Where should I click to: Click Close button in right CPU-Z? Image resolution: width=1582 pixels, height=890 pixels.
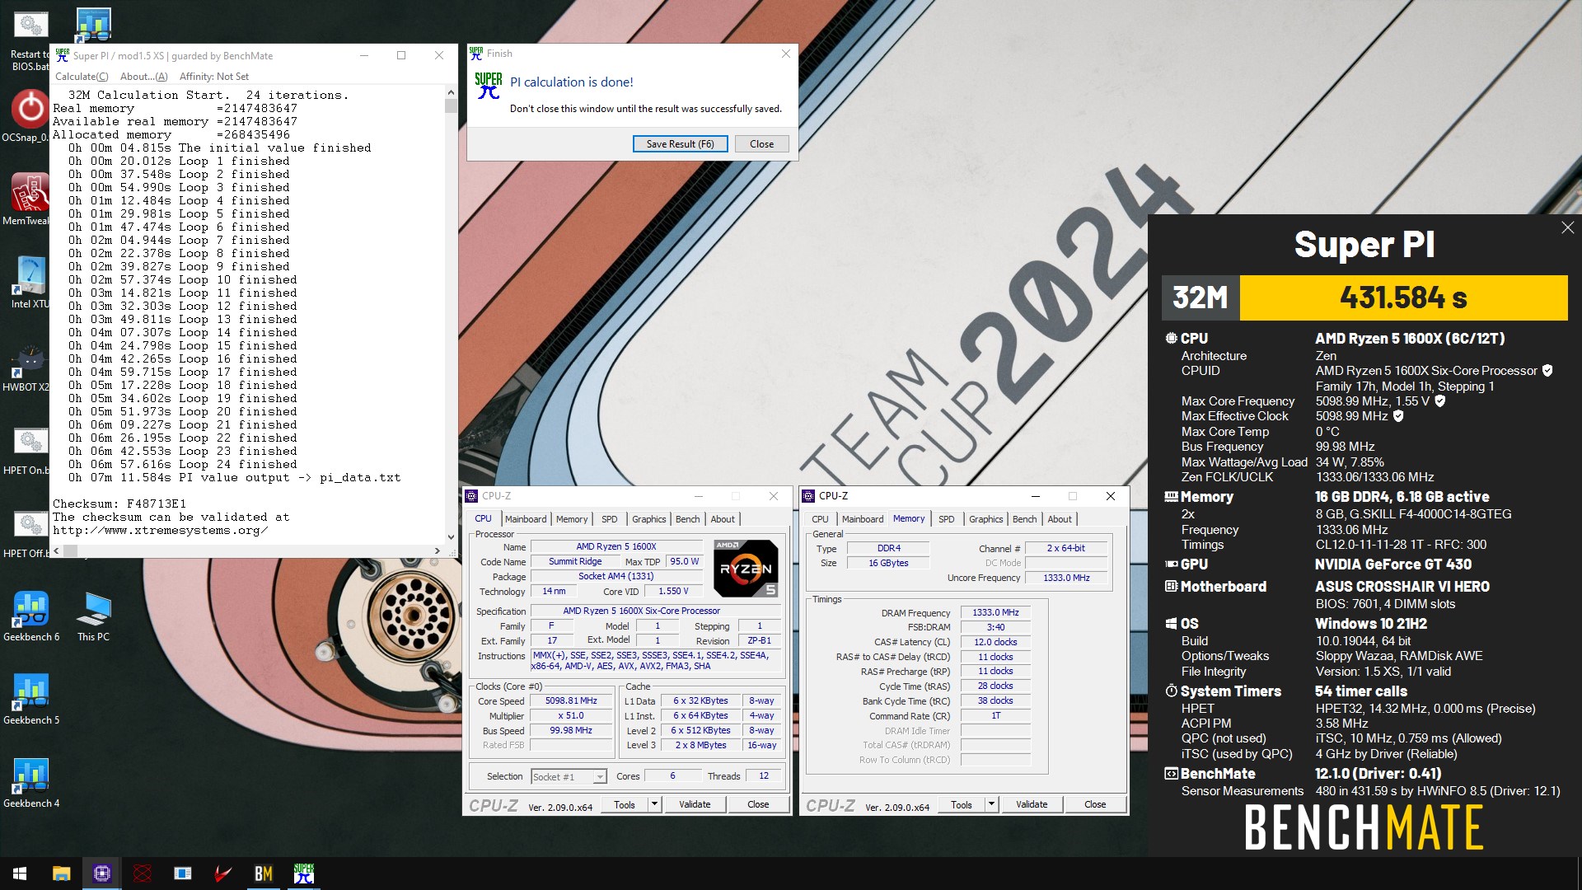click(1095, 804)
